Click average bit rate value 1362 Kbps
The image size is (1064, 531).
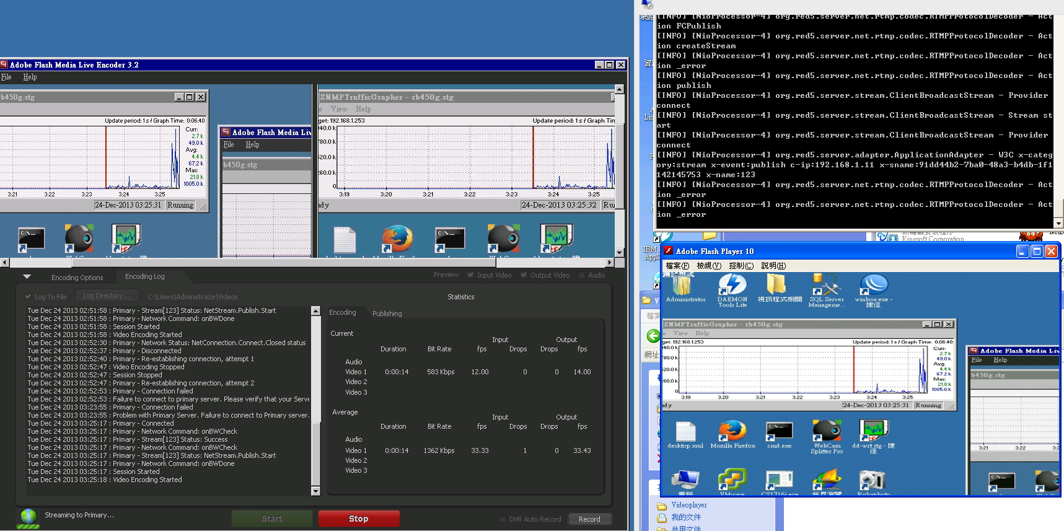pos(439,450)
